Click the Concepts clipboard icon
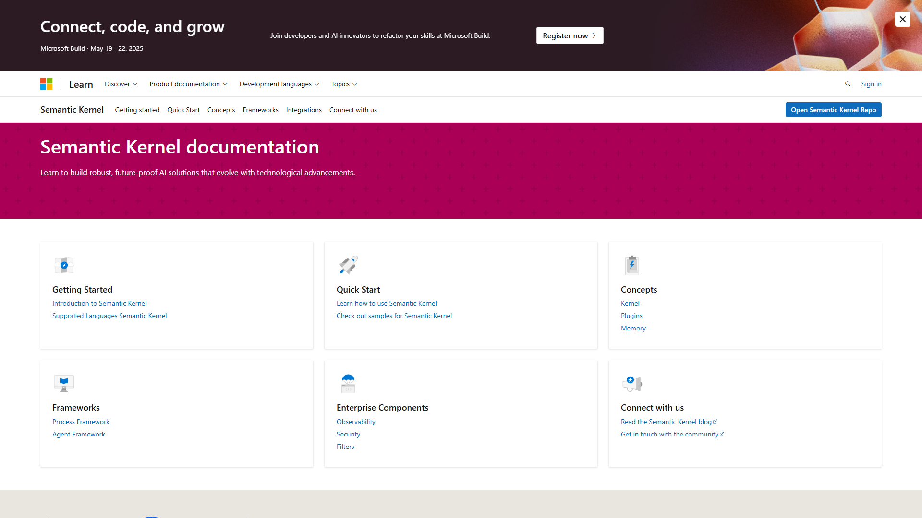This screenshot has width=922, height=518. [632, 265]
